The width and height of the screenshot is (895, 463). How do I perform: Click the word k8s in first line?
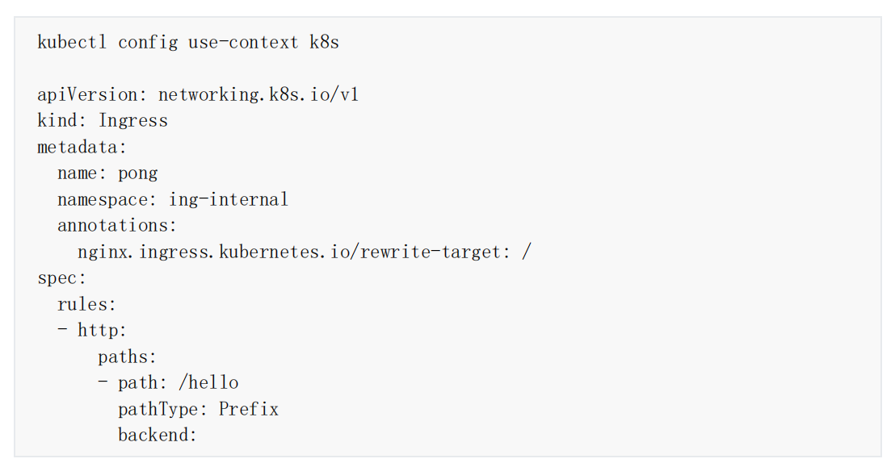click(x=324, y=42)
